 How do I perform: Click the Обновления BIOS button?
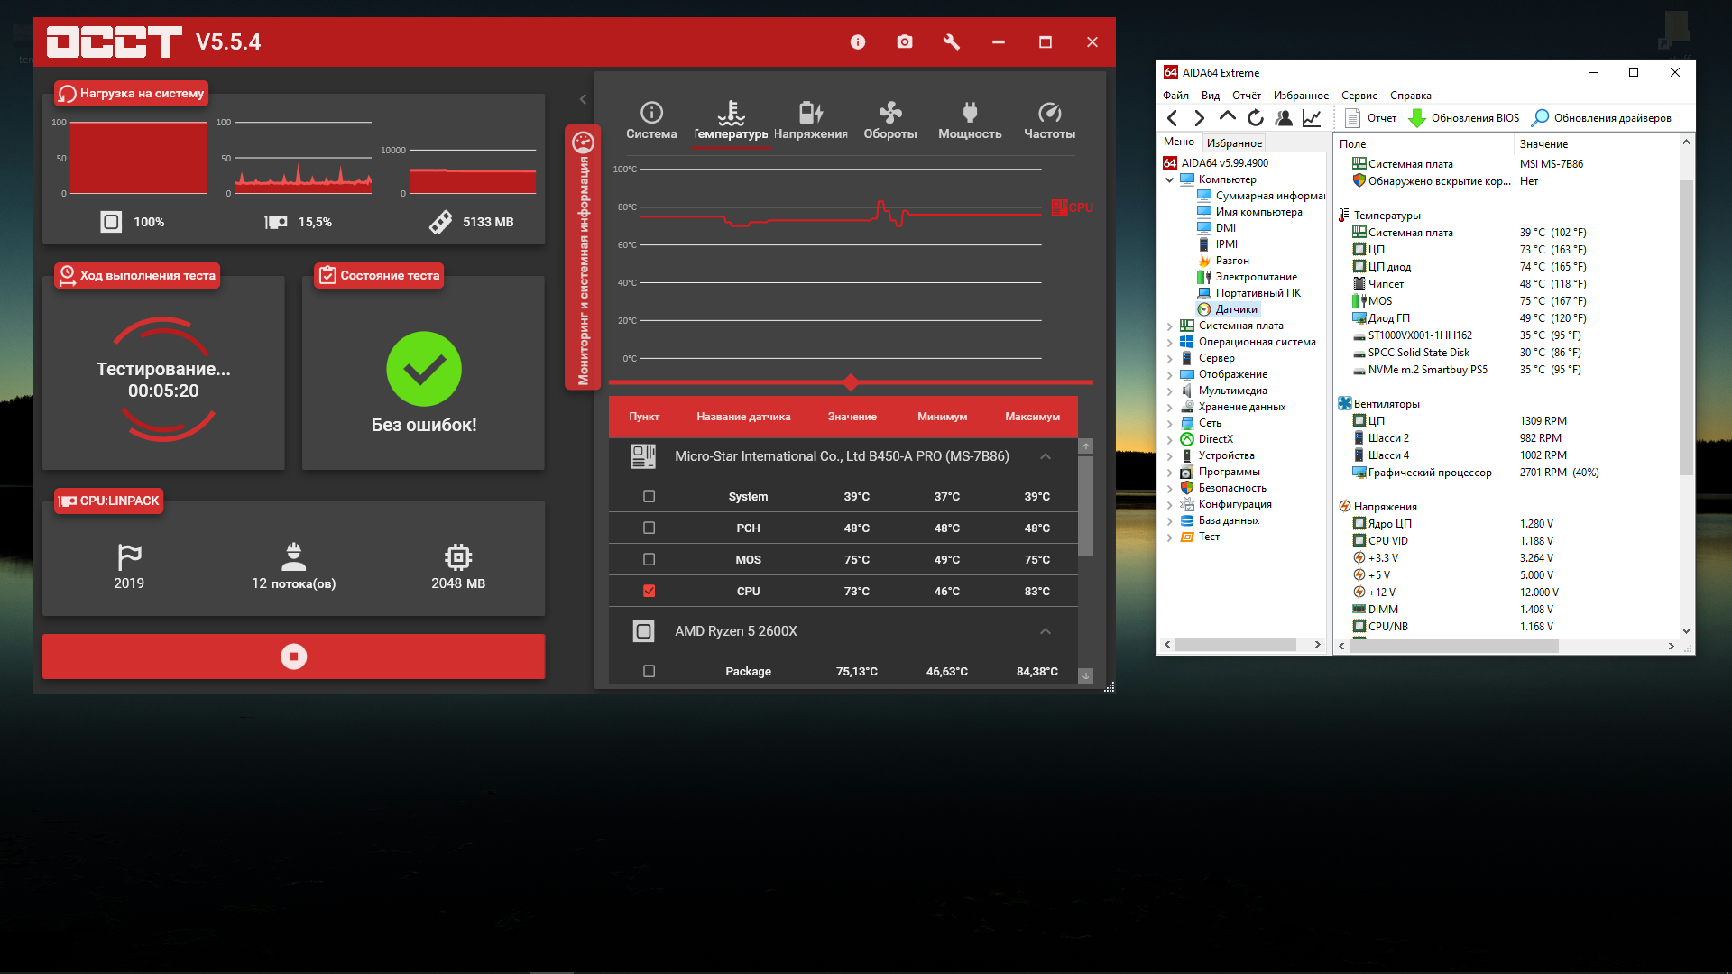[x=1464, y=118]
